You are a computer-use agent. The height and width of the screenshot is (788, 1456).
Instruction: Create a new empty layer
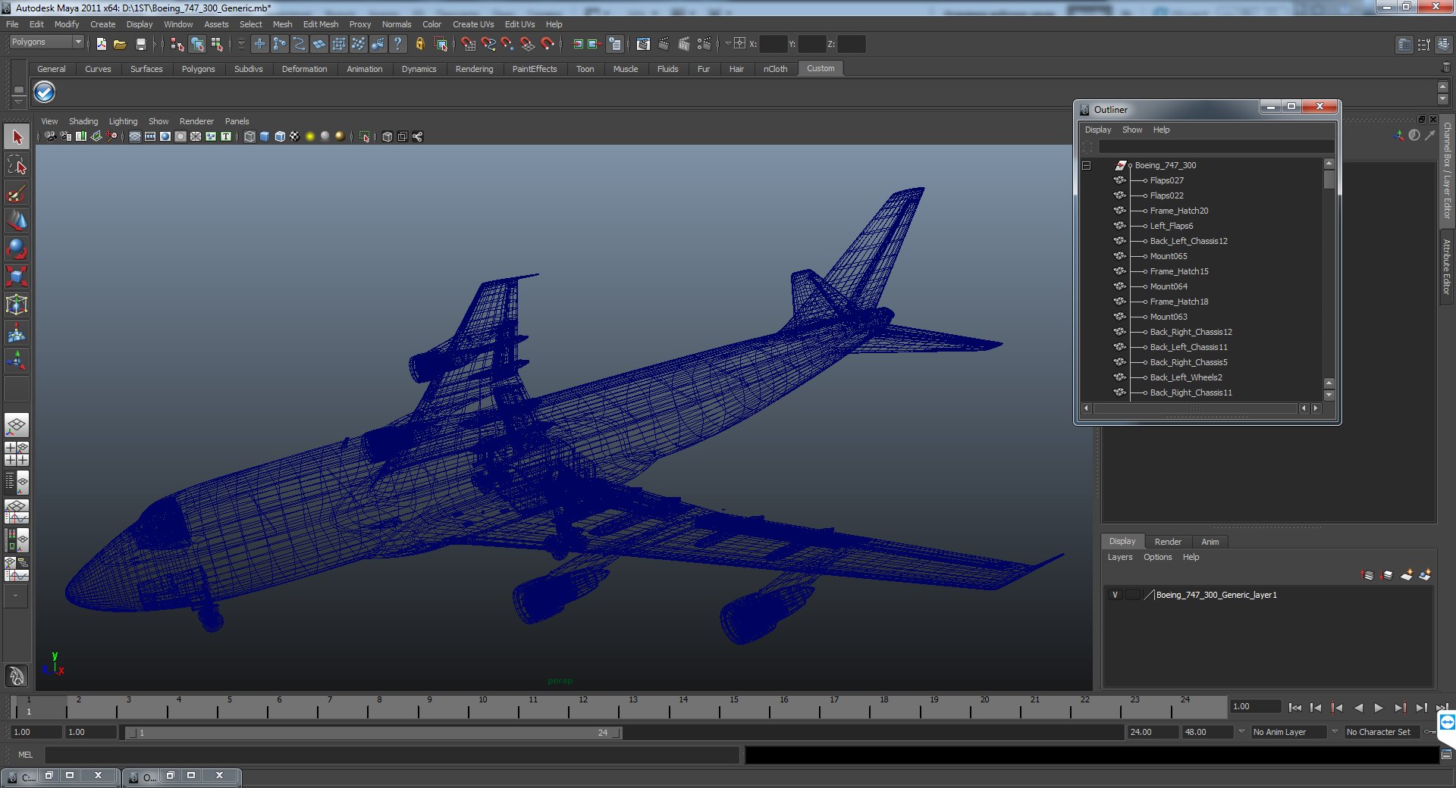click(x=1406, y=575)
